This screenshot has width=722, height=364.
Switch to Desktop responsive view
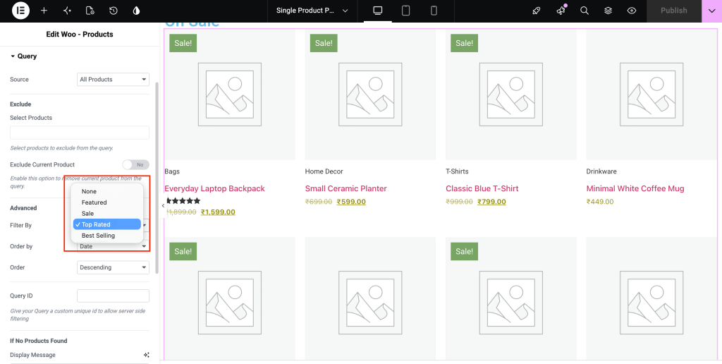point(378,11)
